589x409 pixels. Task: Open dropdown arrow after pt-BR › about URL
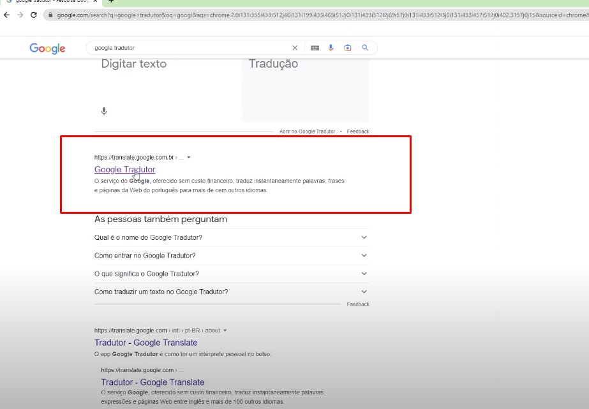tap(225, 331)
